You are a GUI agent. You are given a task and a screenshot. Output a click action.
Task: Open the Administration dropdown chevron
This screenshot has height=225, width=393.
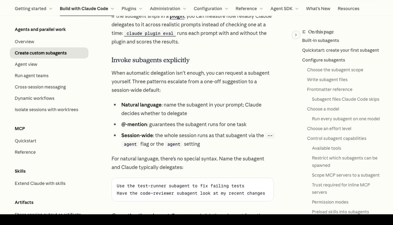click(x=184, y=9)
